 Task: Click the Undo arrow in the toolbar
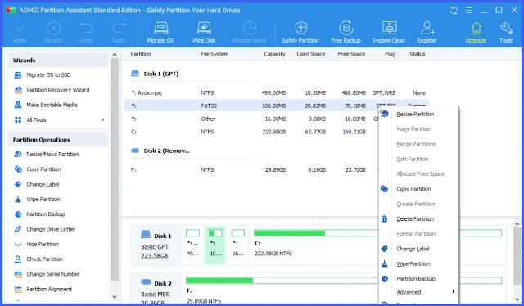[x=86, y=32]
